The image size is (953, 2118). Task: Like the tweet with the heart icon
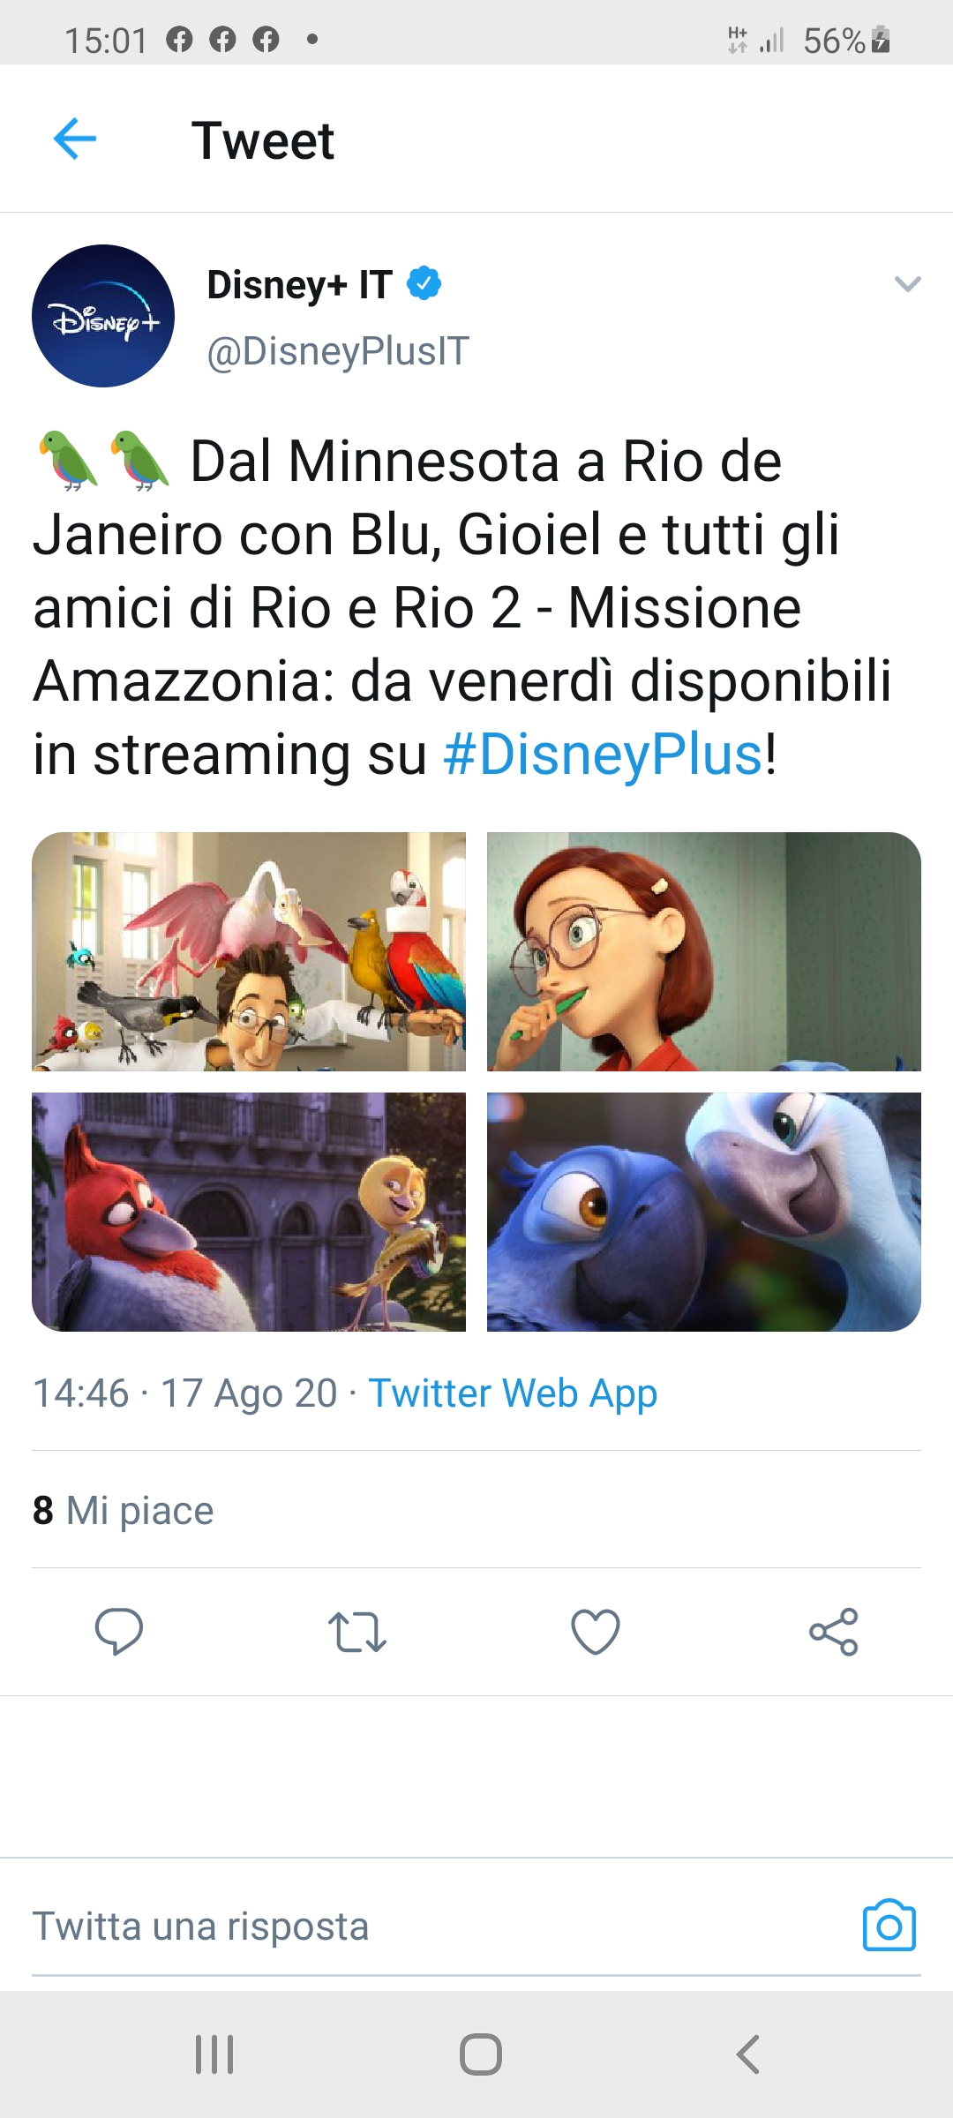pos(596,1632)
